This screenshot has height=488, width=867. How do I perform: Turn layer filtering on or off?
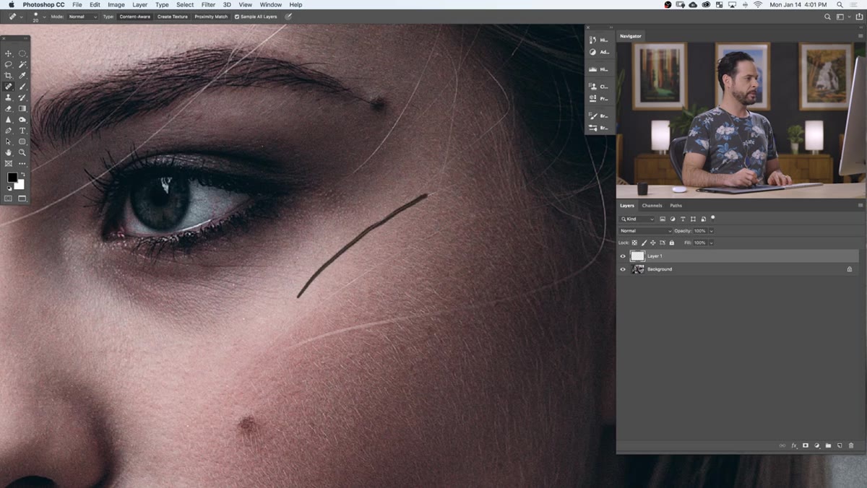tap(713, 217)
